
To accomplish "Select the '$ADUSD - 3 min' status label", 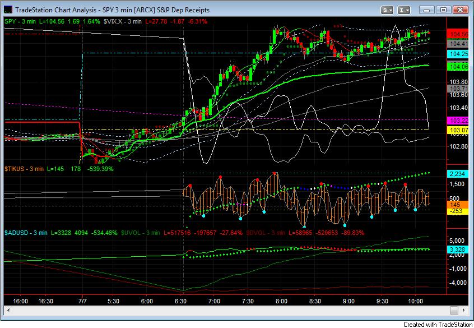I will pyautogui.click(x=26, y=233).
